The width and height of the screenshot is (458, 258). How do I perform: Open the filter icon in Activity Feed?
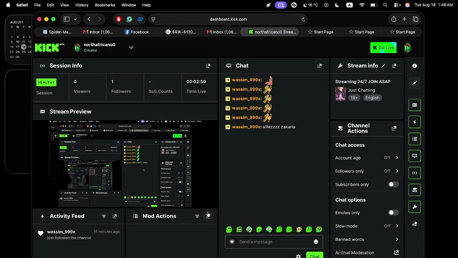pyautogui.click(x=104, y=216)
